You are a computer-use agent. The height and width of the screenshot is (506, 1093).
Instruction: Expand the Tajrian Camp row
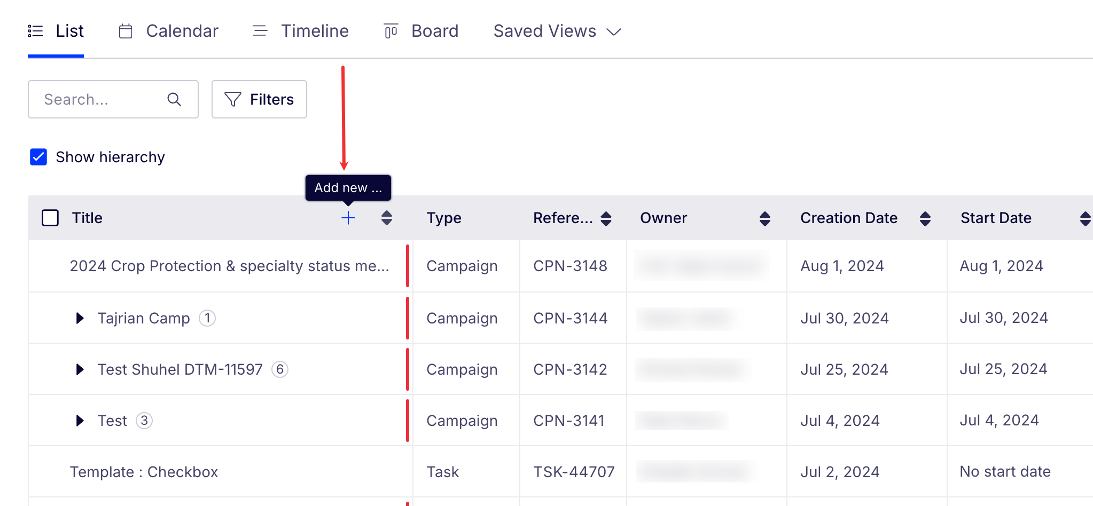[80, 318]
